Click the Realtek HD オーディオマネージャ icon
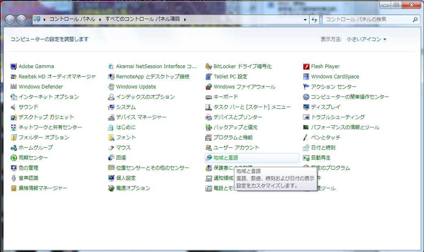The width and height of the screenshot is (424, 252). coord(13,77)
